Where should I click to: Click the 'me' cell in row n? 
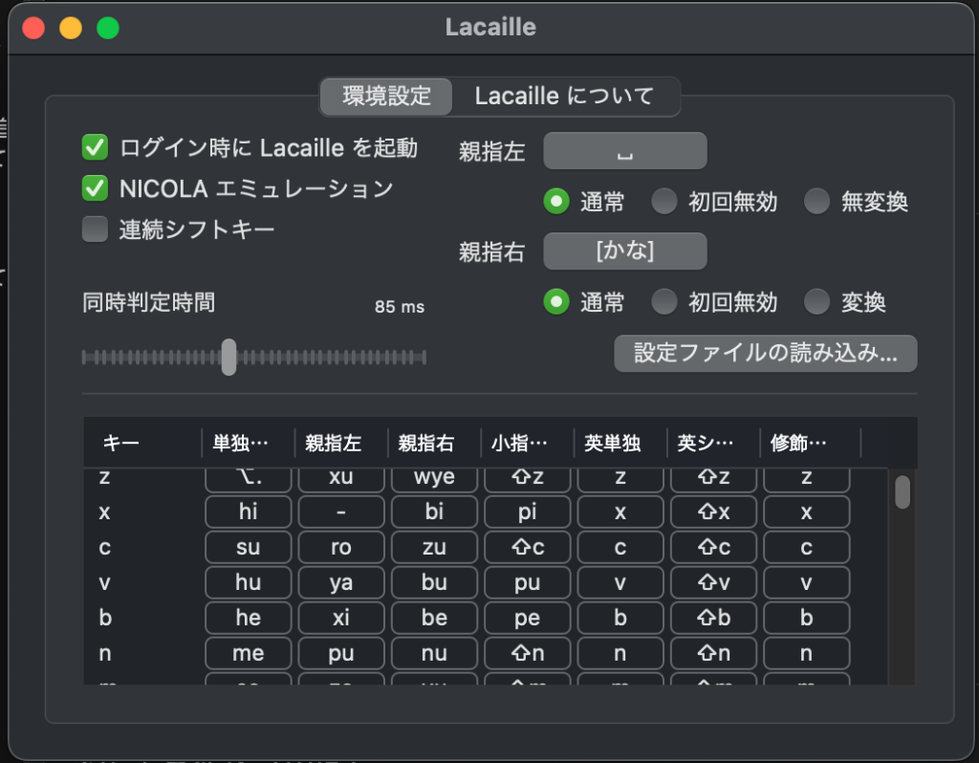click(249, 653)
